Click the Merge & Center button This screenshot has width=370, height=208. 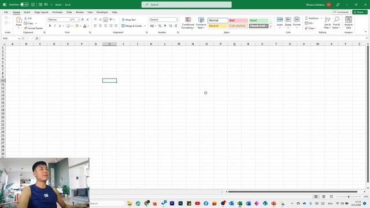[x=132, y=26]
